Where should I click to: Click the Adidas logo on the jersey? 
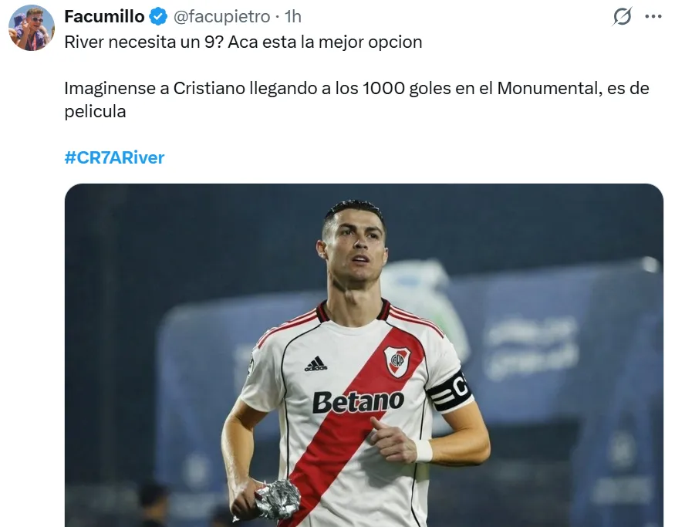tap(316, 364)
